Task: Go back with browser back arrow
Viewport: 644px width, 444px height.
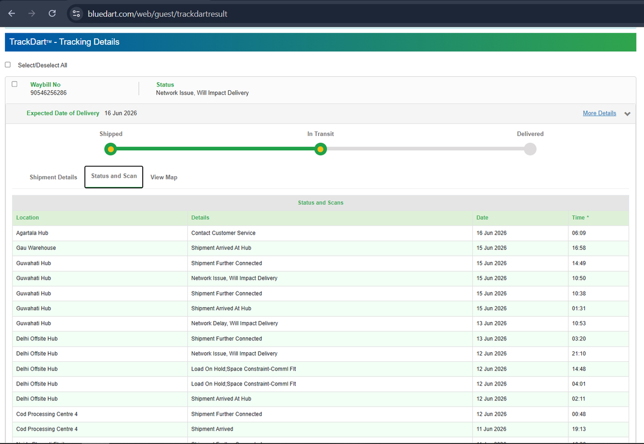Action: pyautogui.click(x=11, y=13)
